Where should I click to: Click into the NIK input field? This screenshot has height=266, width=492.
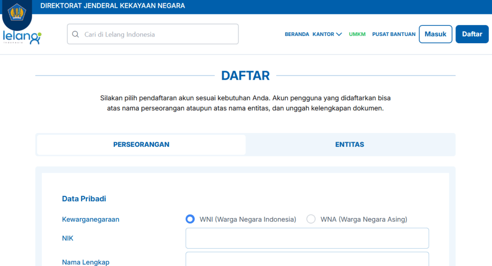click(307, 238)
